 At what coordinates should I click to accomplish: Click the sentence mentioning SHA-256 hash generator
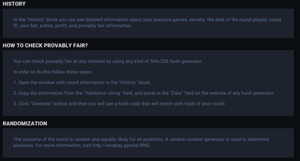point(107,61)
